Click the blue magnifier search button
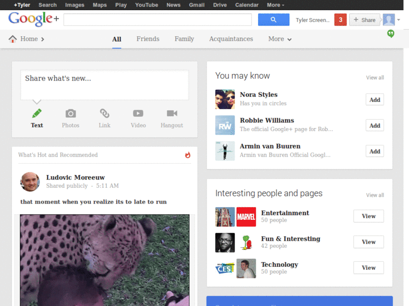Screen dimensions: 409x306 pos(274,19)
